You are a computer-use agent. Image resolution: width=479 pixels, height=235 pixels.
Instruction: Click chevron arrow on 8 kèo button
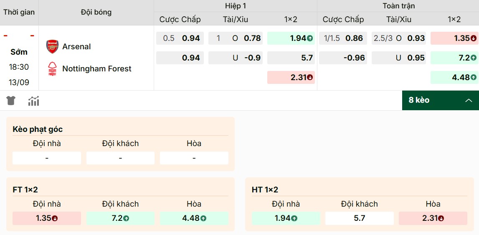(469, 100)
